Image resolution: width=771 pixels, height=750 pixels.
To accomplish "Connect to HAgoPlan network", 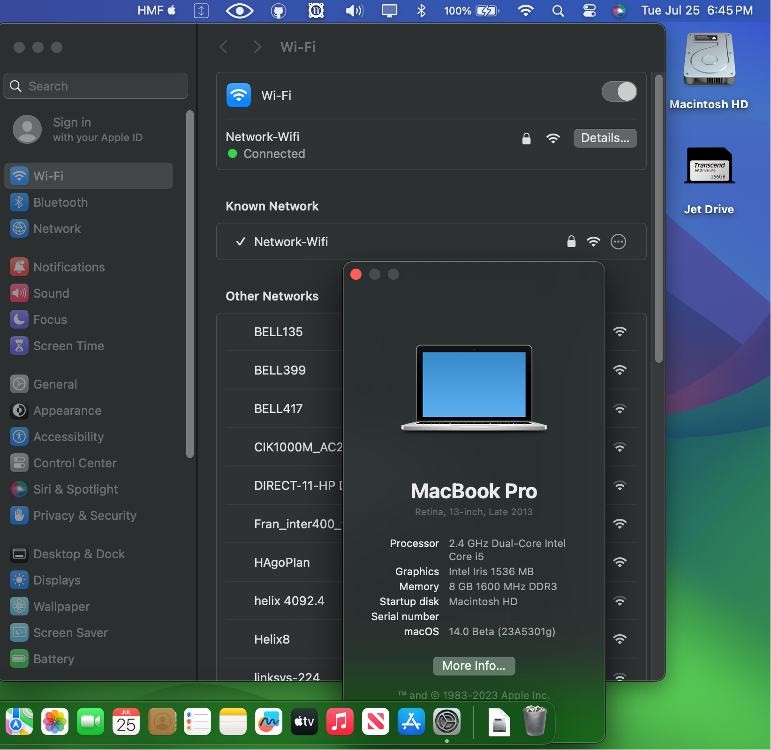I will (282, 562).
